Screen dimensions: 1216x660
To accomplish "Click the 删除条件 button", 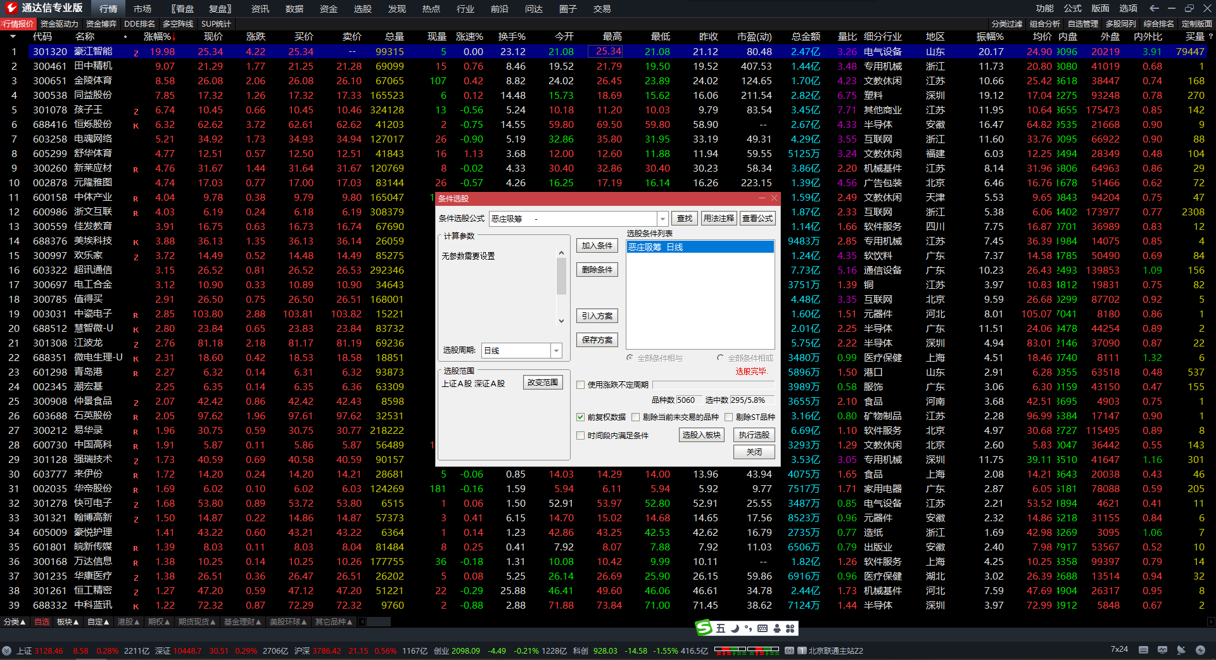I will pyautogui.click(x=597, y=270).
